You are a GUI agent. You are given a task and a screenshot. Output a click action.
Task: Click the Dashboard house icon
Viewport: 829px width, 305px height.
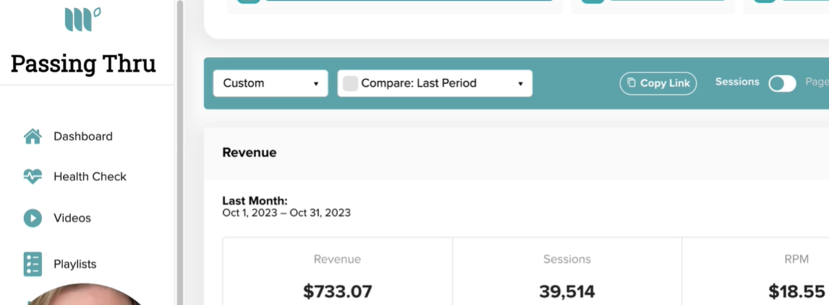tap(33, 137)
